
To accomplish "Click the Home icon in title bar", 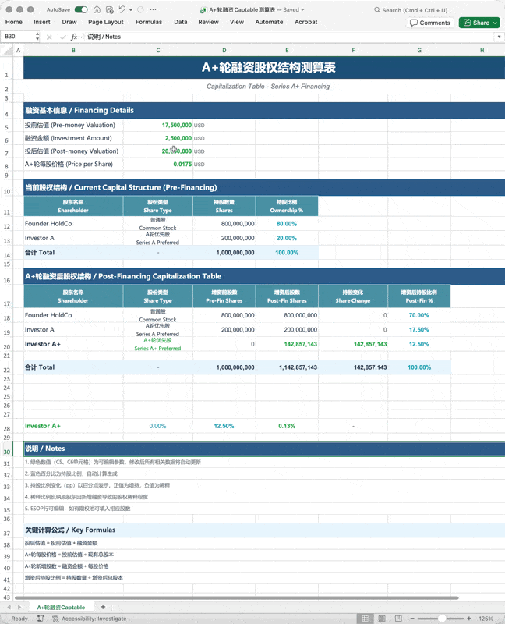I will coord(97,9).
